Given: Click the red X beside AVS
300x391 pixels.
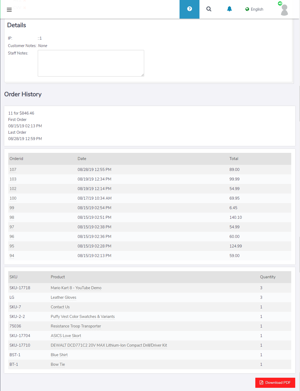Looking at the screenshot, I should (x=25, y=1).
